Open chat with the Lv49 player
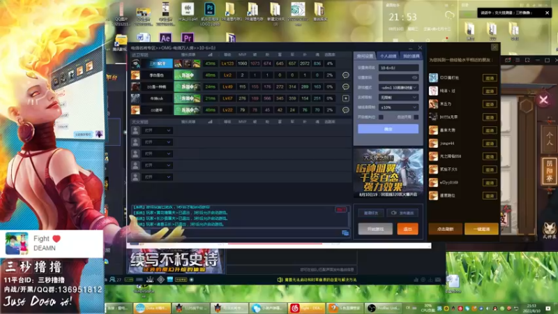 click(x=345, y=87)
